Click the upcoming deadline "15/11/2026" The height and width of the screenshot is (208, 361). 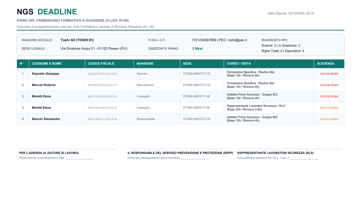pyautogui.click(x=329, y=119)
